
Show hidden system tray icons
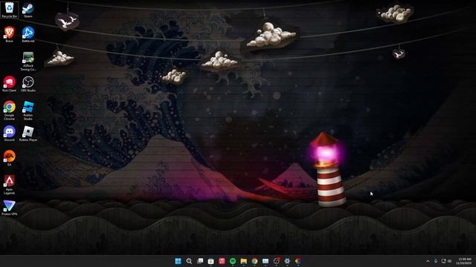tap(428, 261)
